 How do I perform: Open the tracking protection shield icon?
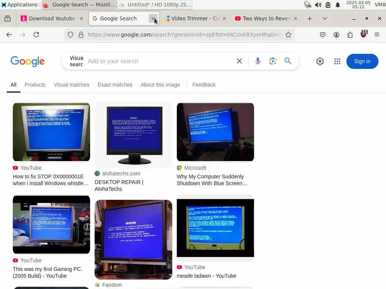tap(70, 35)
